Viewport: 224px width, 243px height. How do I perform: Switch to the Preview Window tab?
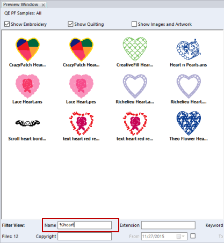(21, 4)
